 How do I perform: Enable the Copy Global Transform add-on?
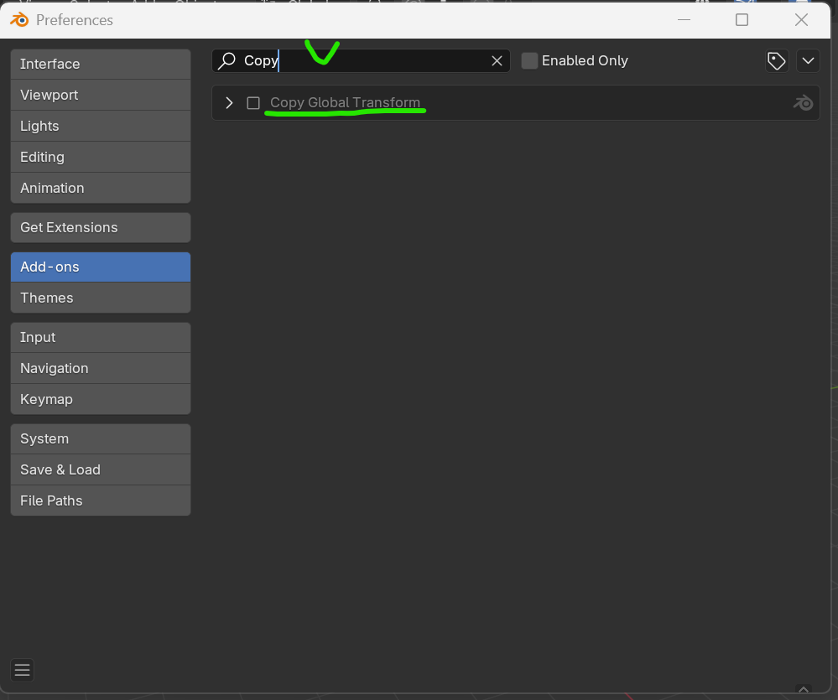253,103
